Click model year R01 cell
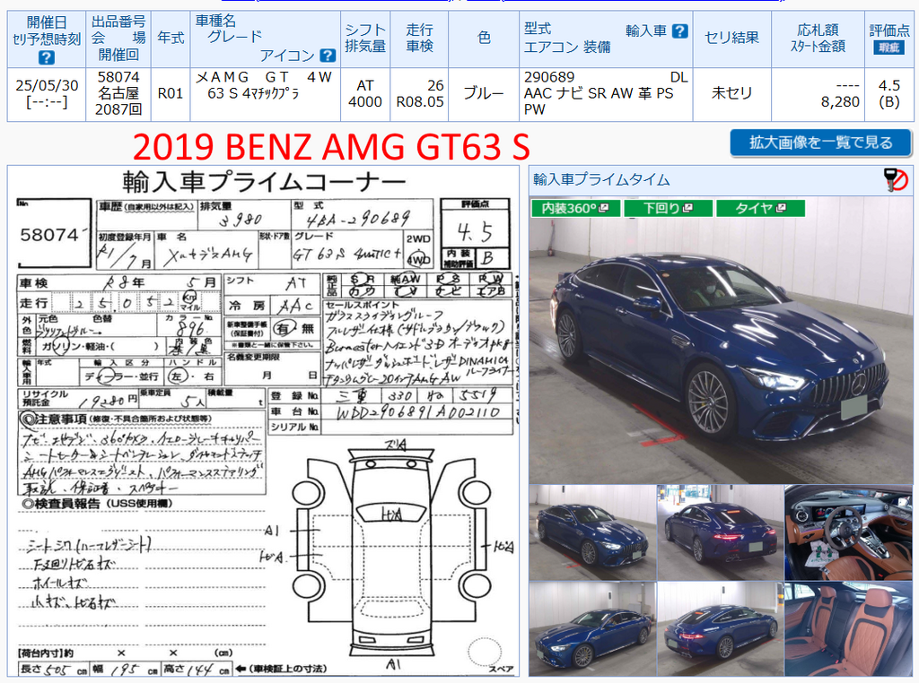Viewport: 919px width, 683px height. [x=171, y=93]
